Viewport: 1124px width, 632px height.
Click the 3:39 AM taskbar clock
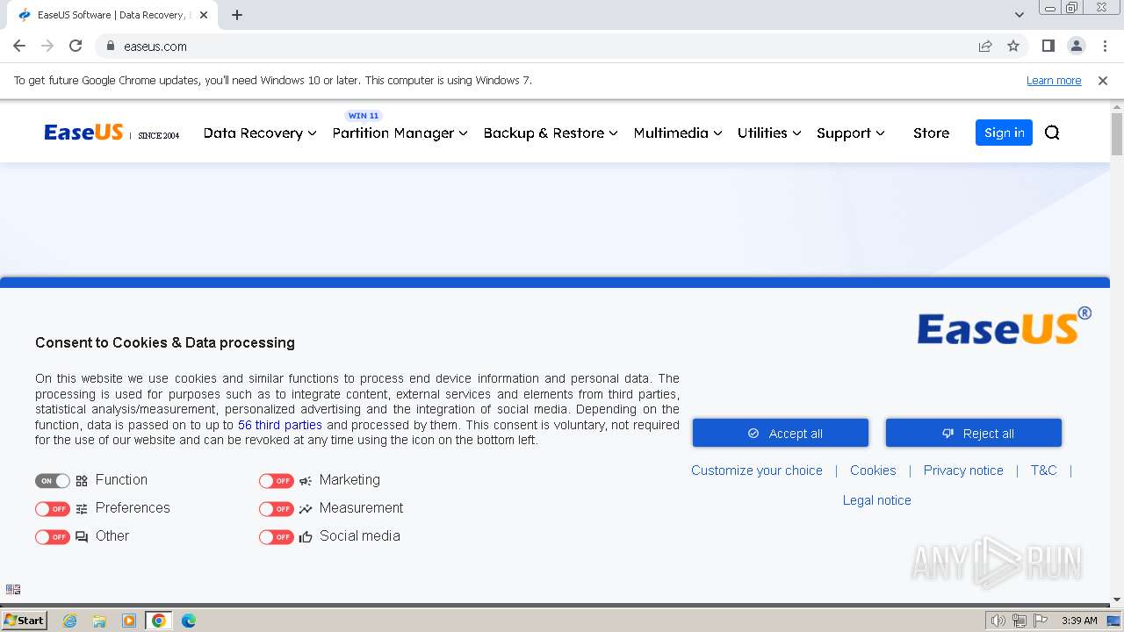[1079, 621]
